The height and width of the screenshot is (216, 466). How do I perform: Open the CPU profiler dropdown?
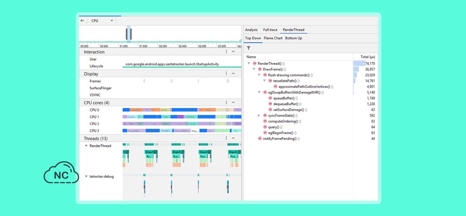click(x=102, y=21)
